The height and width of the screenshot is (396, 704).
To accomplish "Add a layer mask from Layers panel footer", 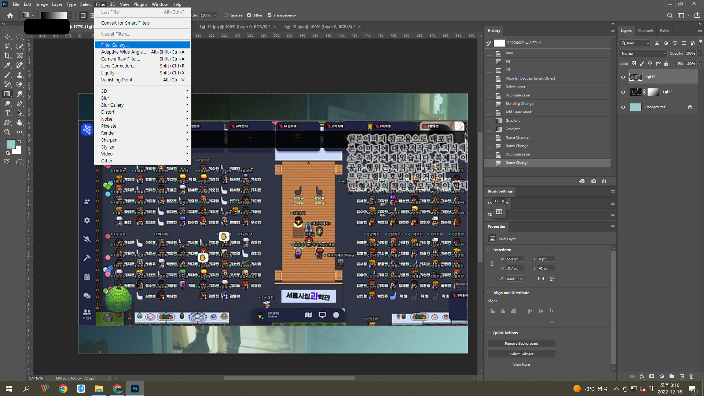I will click(652, 377).
